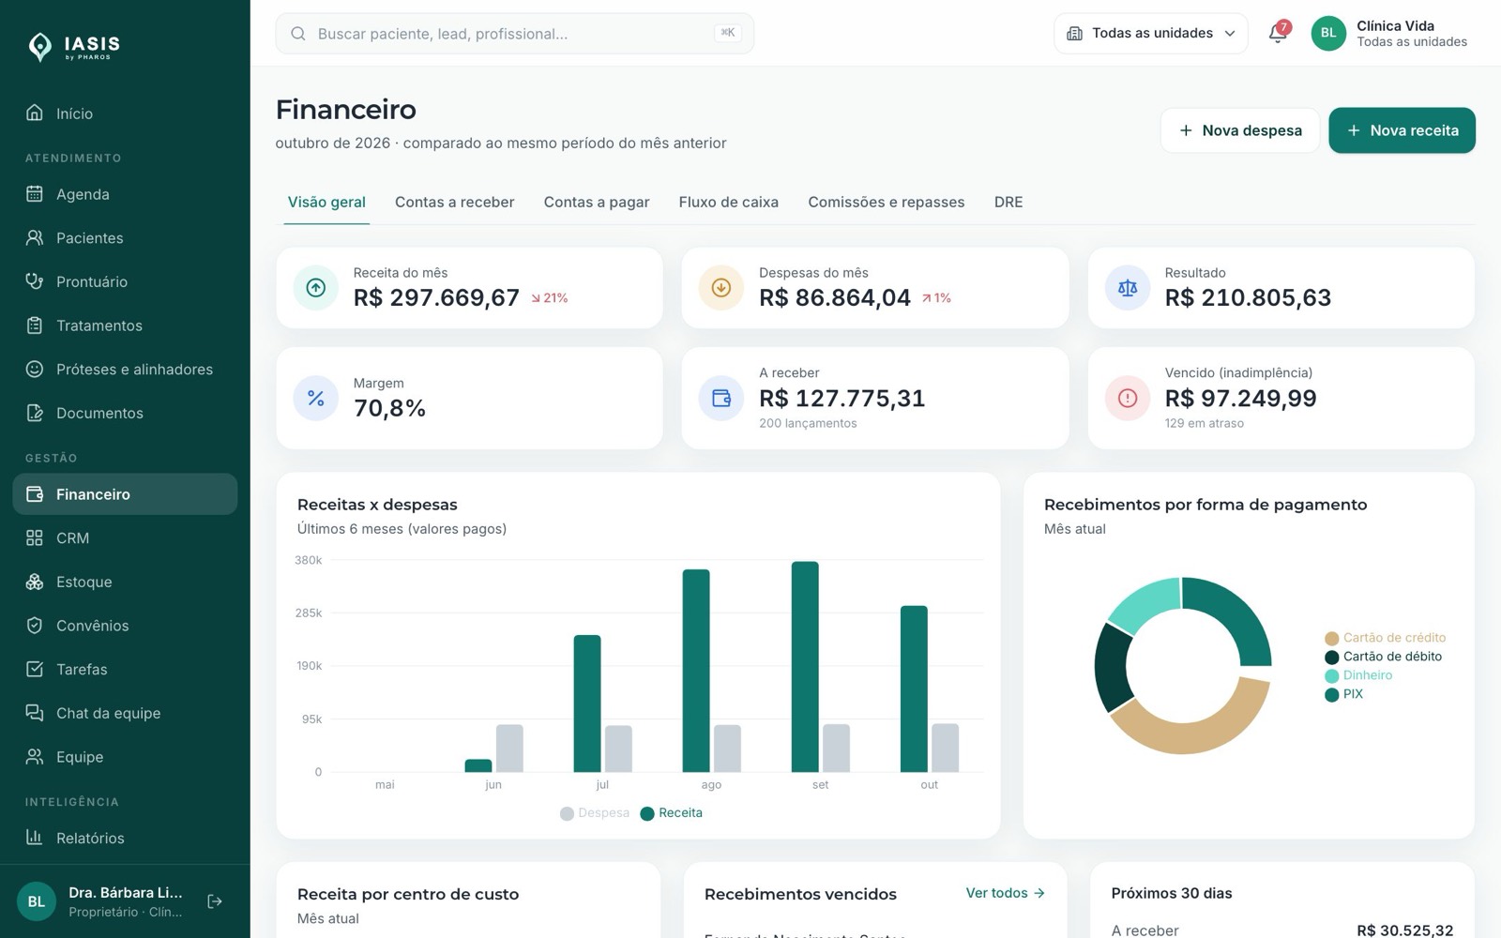Select the DRE tab
The image size is (1501, 938).
[1008, 202]
